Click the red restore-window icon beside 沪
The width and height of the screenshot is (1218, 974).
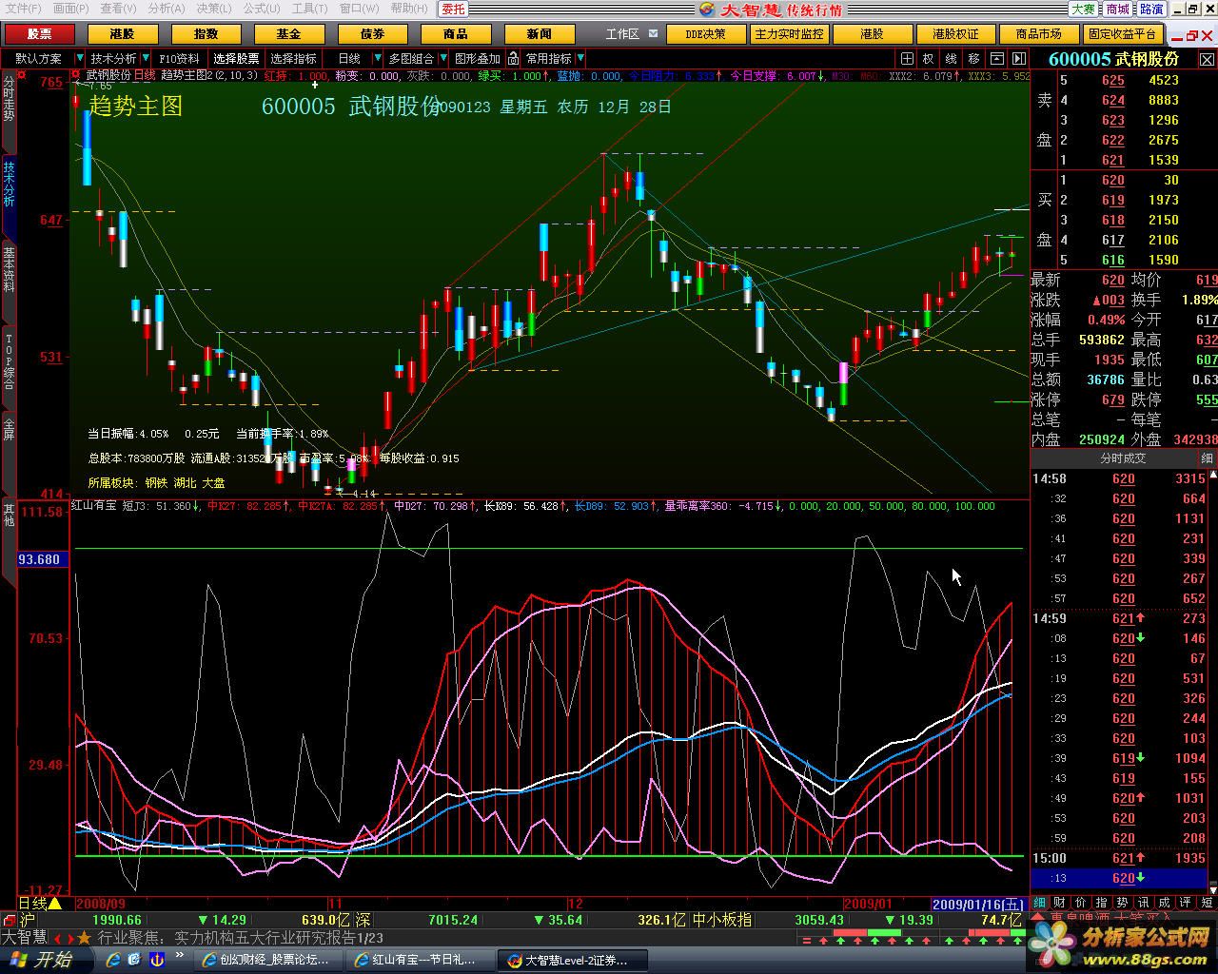tap(9, 920)
